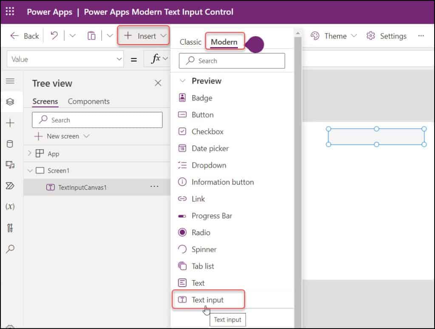
Task: Expand the App tree node
Action: pos(29,153)
